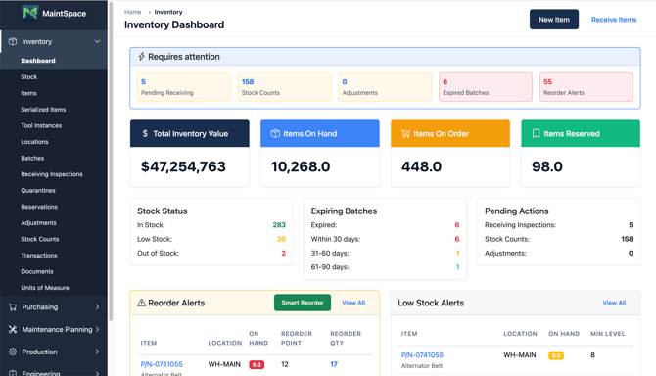656x376 pixels.
Task: Click the New Item button
Action: [554, 20]
